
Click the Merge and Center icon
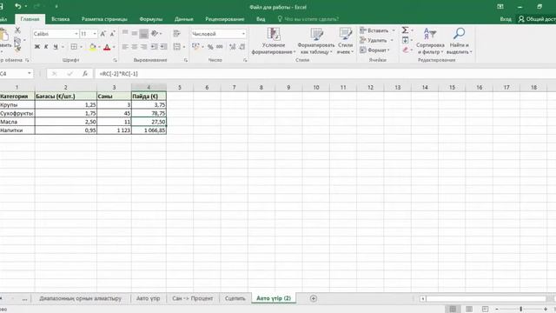[176, 47]
